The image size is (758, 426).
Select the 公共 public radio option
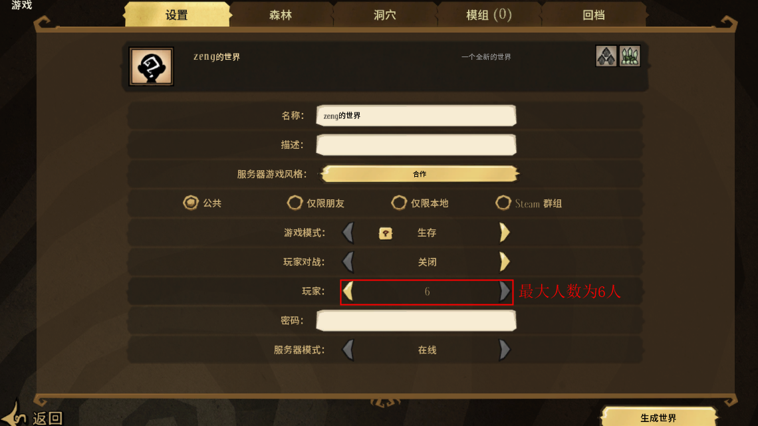[x=191, y=203]
